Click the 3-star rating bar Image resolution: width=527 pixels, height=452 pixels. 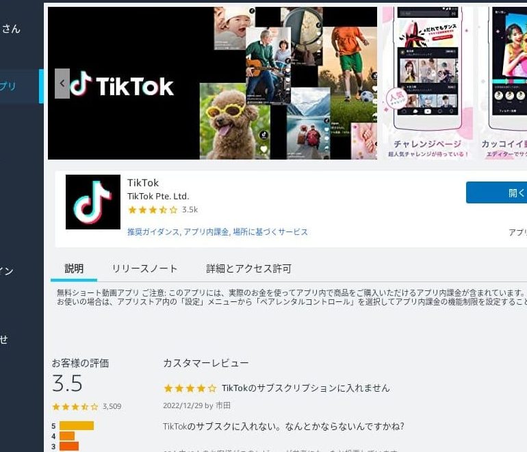coord(69,447)
